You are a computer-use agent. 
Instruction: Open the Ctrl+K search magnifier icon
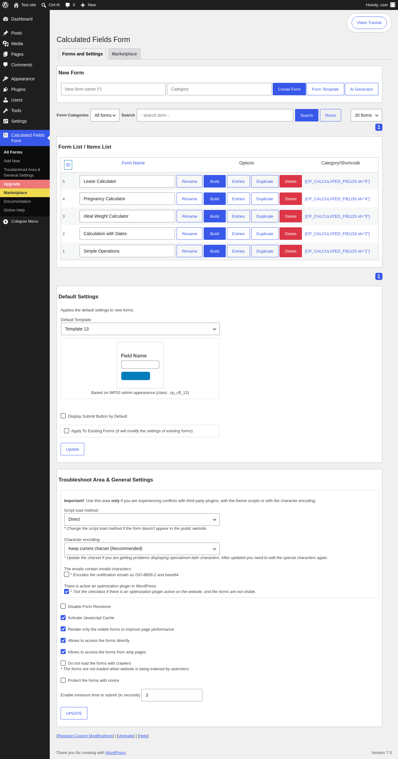[44, 5]
